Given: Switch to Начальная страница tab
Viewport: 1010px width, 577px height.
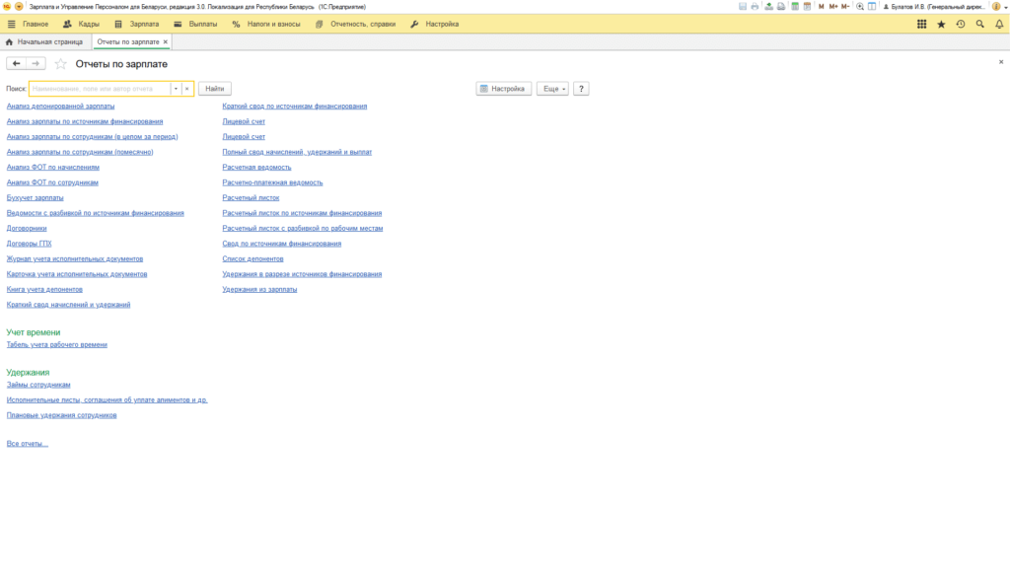Looking at the screenshot, I should (44, 41).
